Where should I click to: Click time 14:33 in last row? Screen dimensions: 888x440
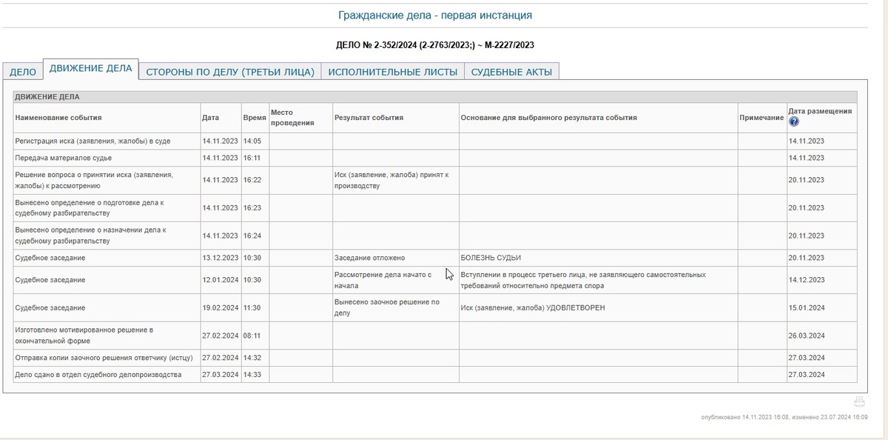[x=252, y=375]
